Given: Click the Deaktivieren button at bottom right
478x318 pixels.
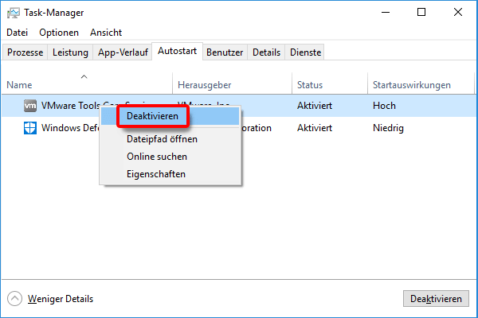Looking at the screenshot, I should tap(436, 299).
